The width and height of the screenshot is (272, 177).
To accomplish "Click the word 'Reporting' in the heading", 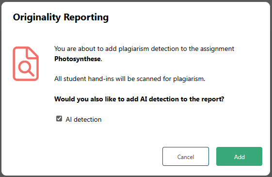I will [86, 17].
